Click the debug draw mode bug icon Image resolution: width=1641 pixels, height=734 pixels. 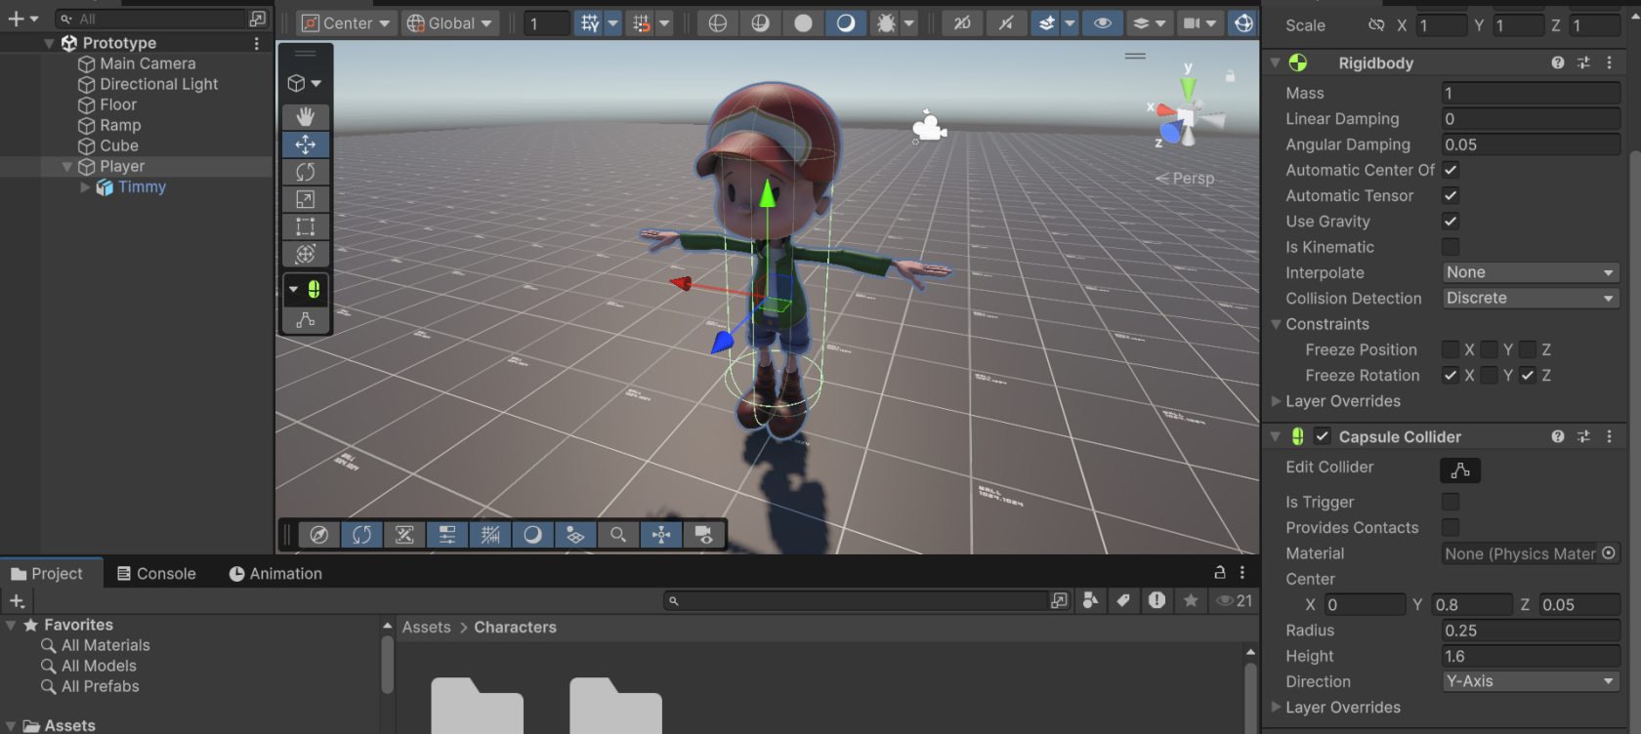pos(886,23)
